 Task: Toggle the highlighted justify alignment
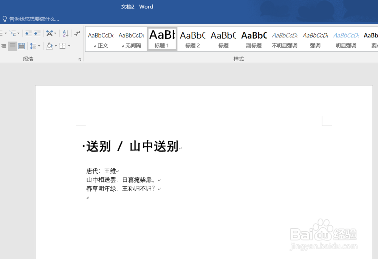pyautogui.click(x=12, y=46)
